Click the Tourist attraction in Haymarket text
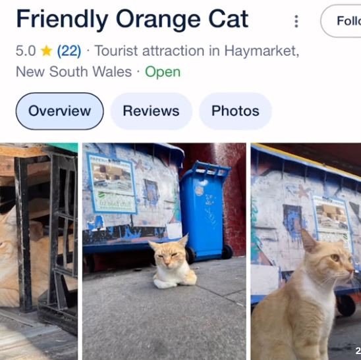Viewport: 361px width, 360px height. 197,51
